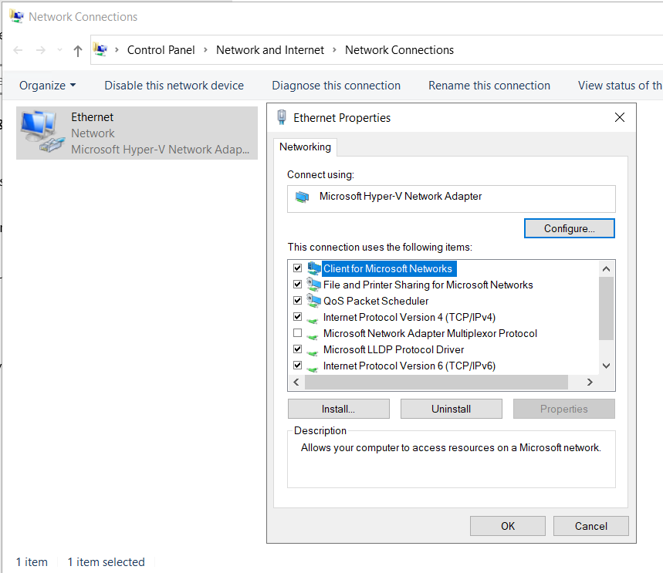The height and width of the screenshot is (573, 663).
Task: Select Microsoft LLDP Protocol Driver text
Action: coord(394,350)
